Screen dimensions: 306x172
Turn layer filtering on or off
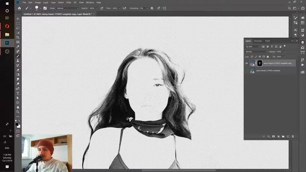pos(284,46)
